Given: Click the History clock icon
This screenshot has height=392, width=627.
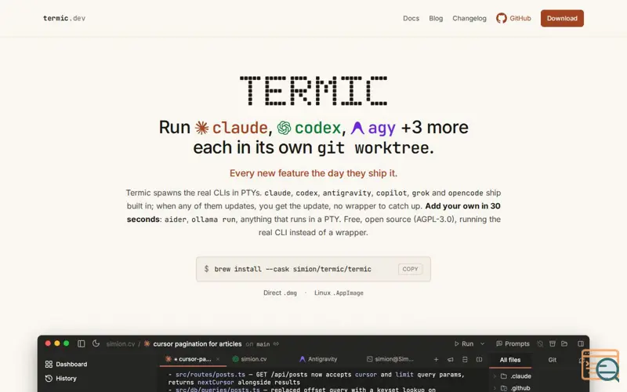Looking at the screenshot, I should click(x=49, y=379).
